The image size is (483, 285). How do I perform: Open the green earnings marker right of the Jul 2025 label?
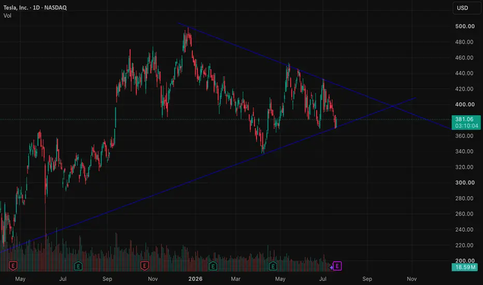78,266
